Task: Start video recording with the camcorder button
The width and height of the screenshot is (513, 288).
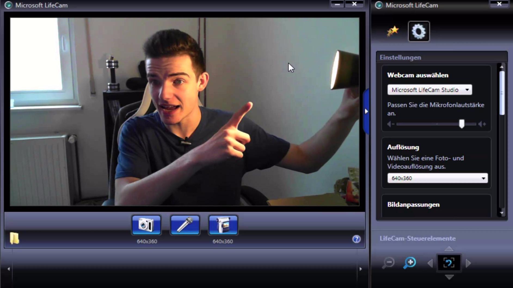Action: (223, 225)
